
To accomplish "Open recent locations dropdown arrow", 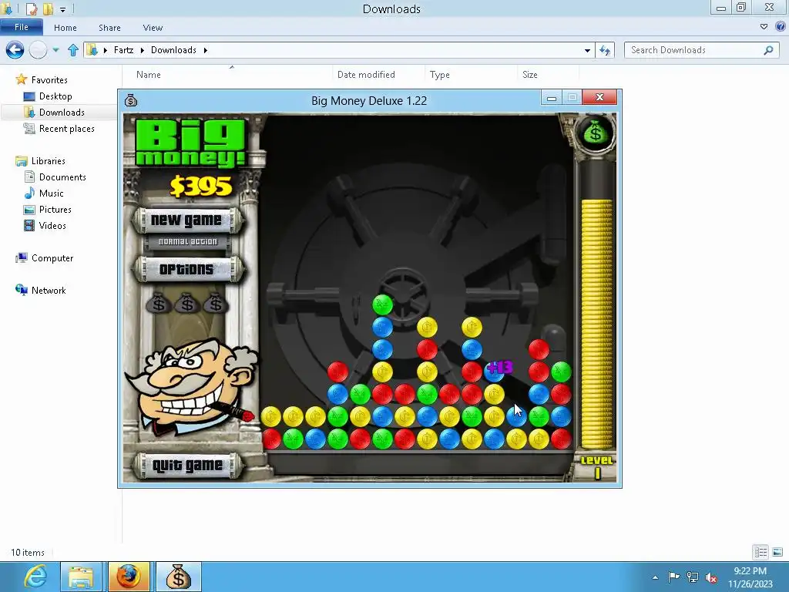I will (55, 50).
